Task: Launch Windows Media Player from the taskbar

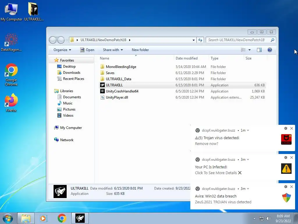Action: (43, 218)
